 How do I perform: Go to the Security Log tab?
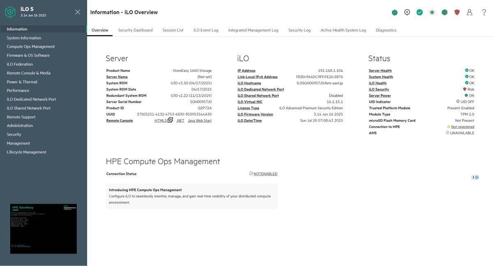click(x=299, y=30)
